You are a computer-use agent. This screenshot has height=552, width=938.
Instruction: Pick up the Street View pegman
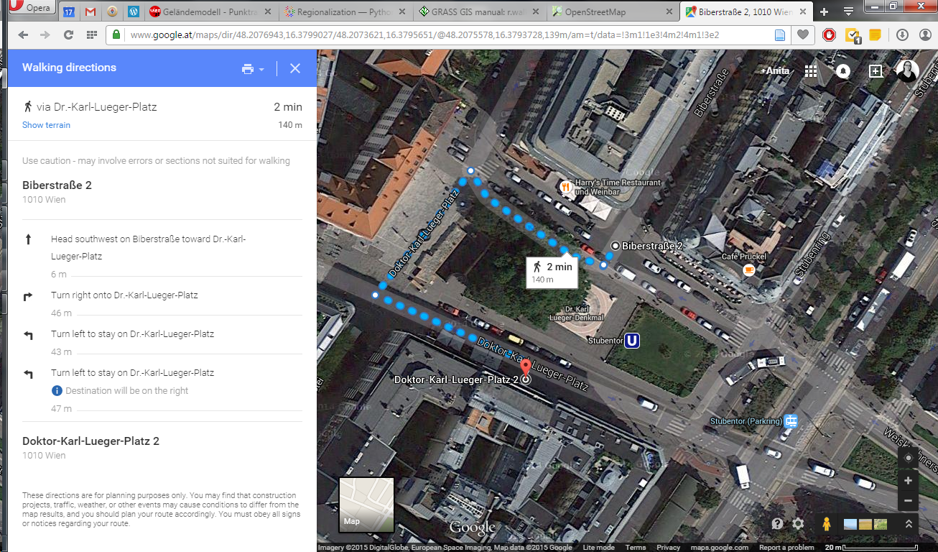pyautogui.click(x=826, y=524)
